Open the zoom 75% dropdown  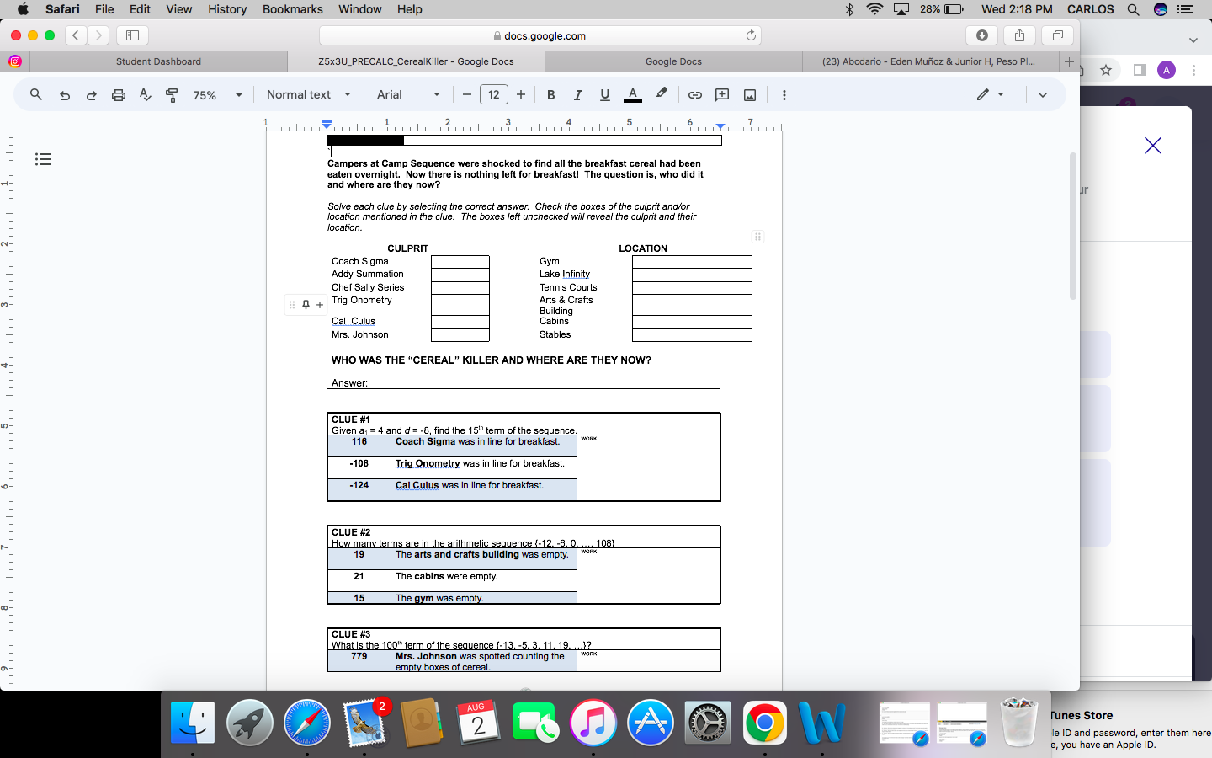coord(218,95)
